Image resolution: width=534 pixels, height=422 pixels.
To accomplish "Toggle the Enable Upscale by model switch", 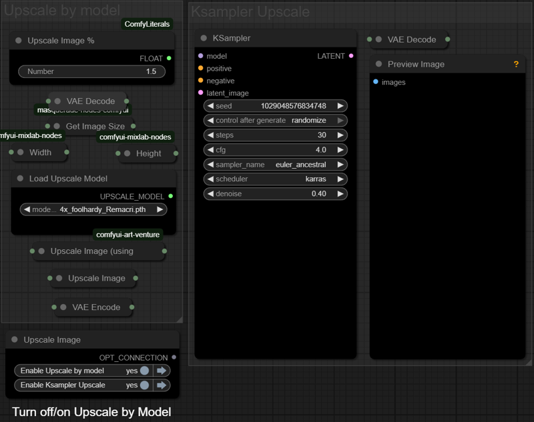I will click(144, 371).
